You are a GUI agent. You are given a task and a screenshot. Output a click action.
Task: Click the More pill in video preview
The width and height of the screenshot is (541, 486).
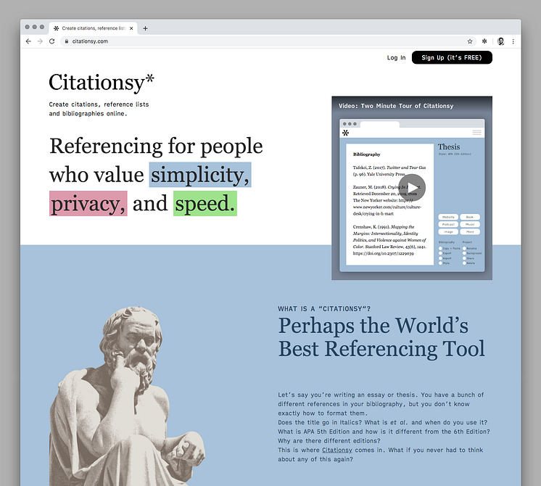point(470,232)
